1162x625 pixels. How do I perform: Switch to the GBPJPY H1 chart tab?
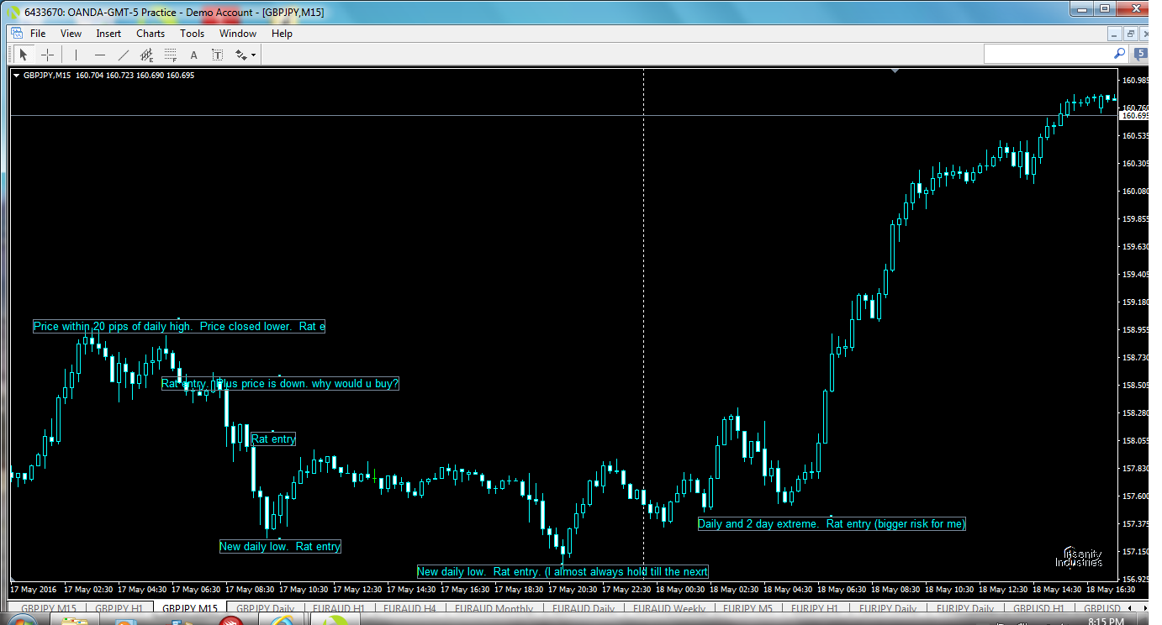pos(117,608)
